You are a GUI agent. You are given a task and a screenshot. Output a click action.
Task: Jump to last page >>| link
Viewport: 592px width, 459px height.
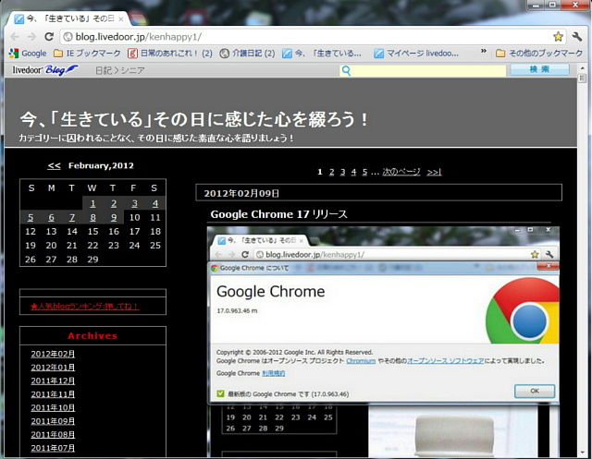click(x=434, y=172)
